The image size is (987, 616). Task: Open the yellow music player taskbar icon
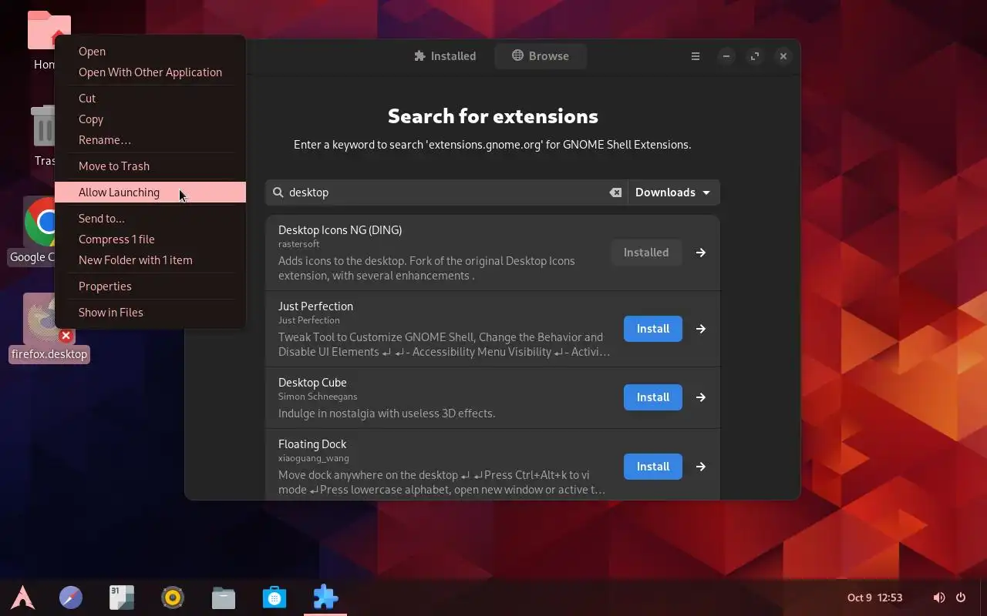tap(173, 598)
